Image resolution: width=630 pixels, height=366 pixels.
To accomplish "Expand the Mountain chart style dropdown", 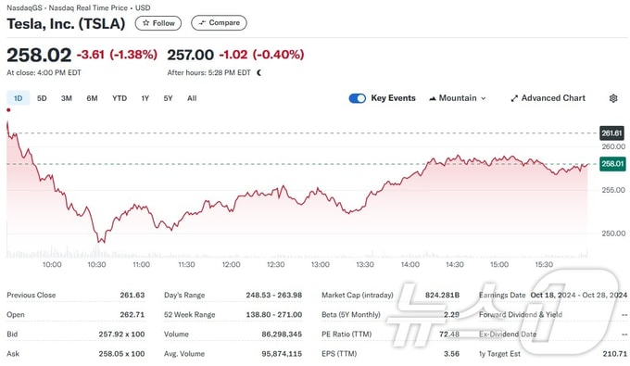I will [x=458, y=98].
